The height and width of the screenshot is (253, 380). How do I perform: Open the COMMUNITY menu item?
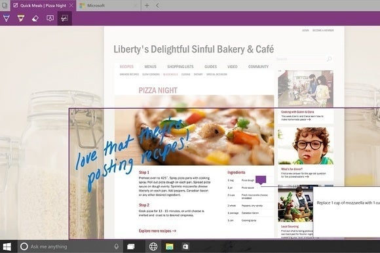tap(258, 67)
